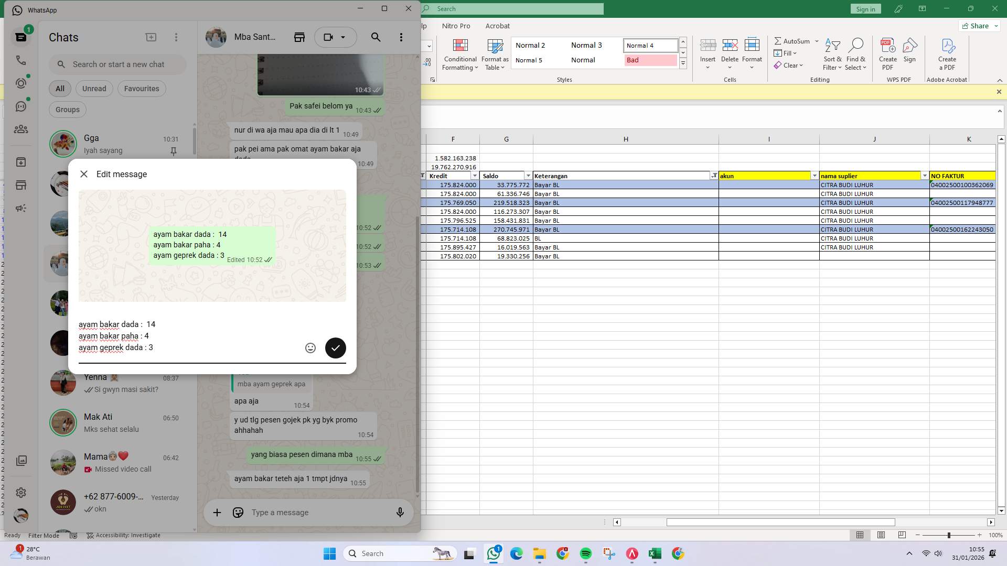Image resolution: width=1007 pixels, height=566 pixels.
Task: Toggle the Unread chats filter
Action: [94, 89]
